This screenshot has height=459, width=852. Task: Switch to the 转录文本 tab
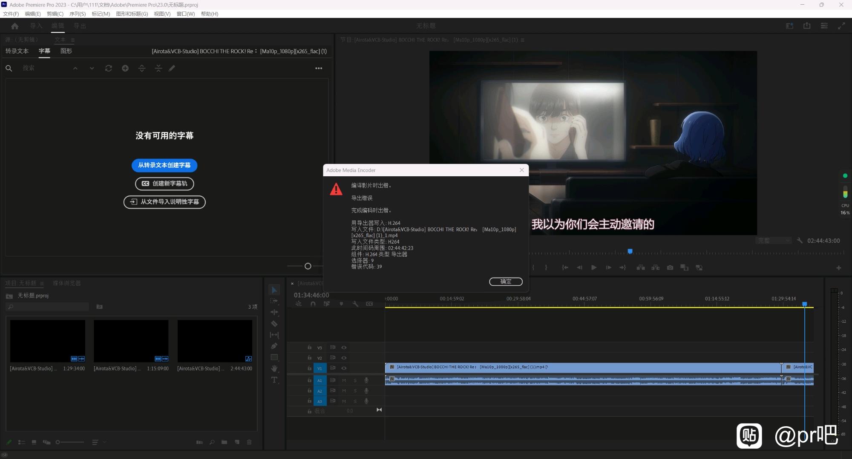click(x=17, y=51)
